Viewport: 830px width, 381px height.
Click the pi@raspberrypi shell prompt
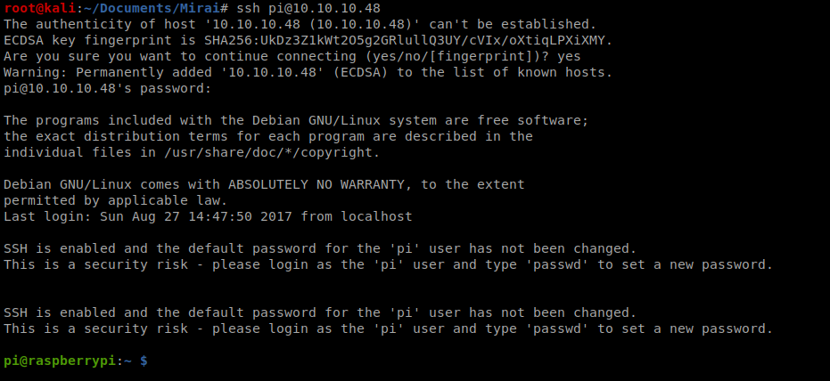(76, 361)
